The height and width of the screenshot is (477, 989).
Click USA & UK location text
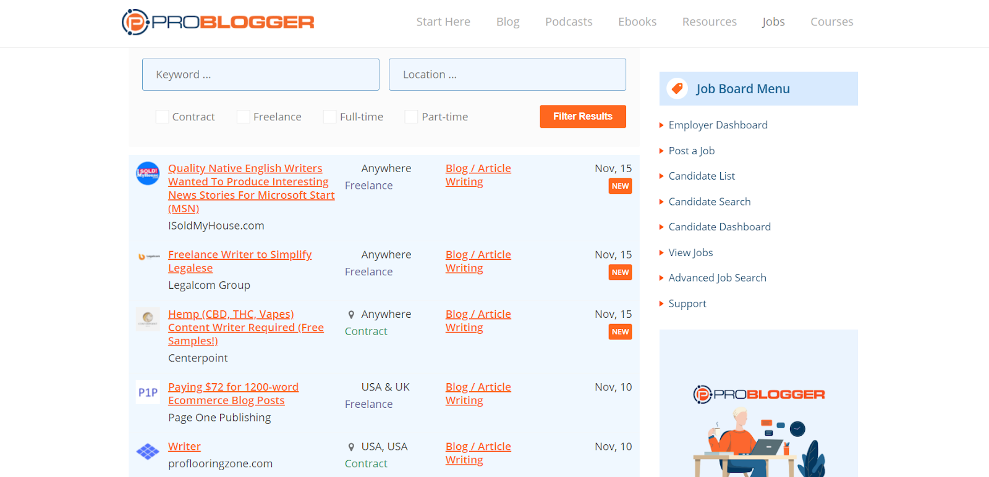click(386, 387)
